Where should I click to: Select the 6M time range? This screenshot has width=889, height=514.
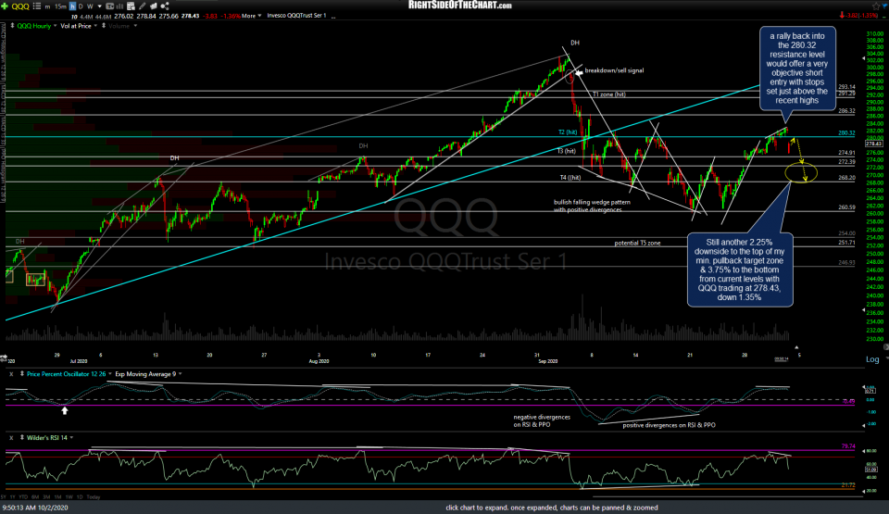tap(35, 497)
